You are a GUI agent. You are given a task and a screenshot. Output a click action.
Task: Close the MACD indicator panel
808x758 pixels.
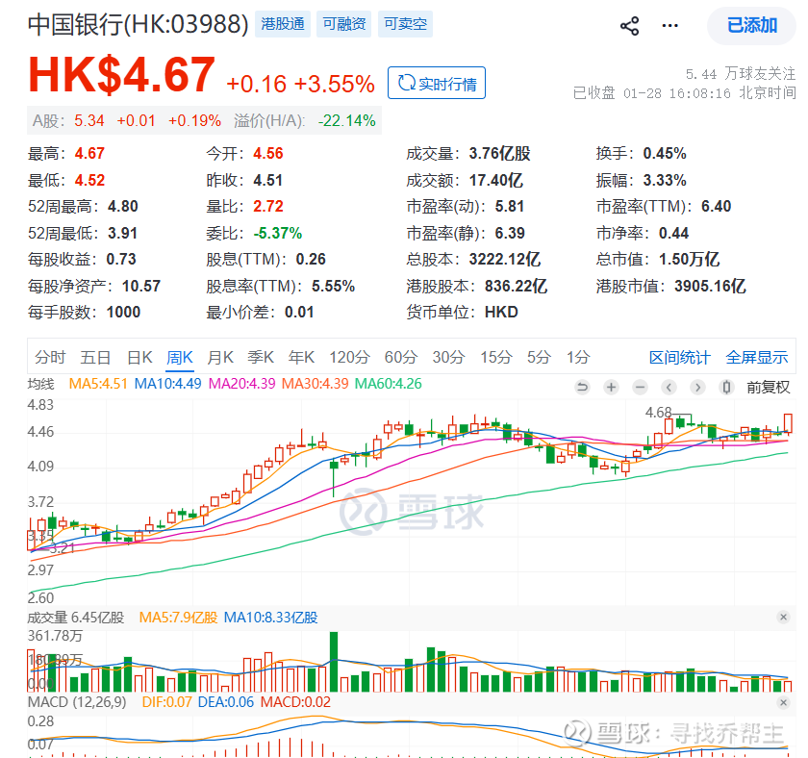click(x=783, y=702)
